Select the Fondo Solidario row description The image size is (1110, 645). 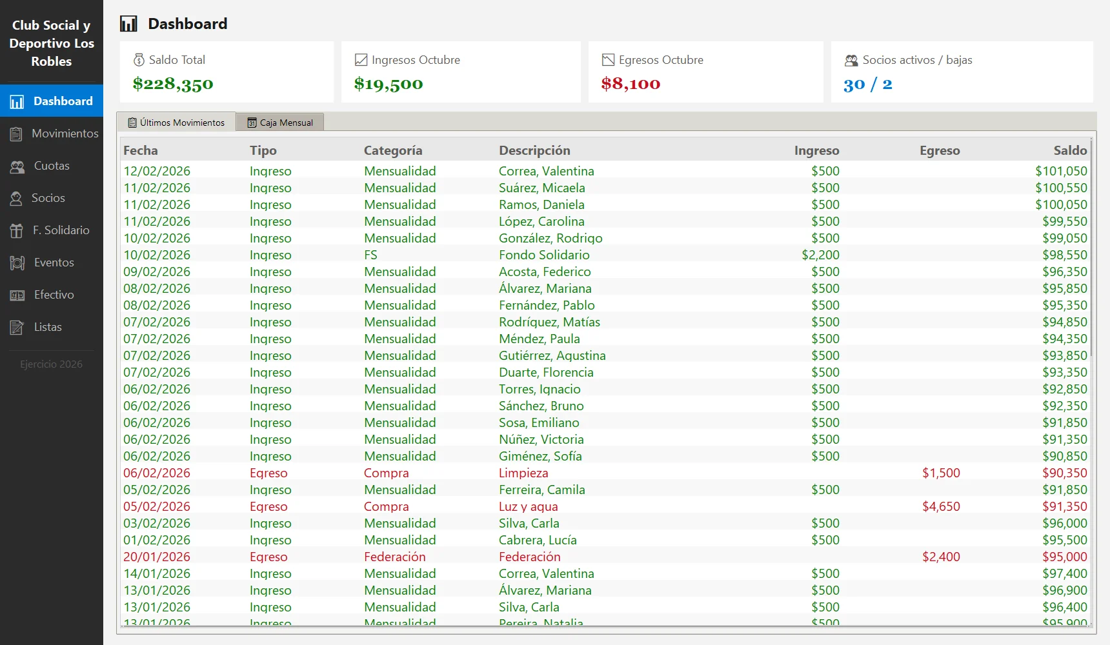(544, 255)
